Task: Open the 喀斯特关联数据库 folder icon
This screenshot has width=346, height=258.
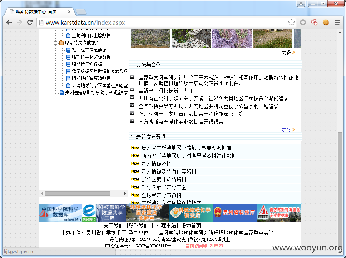Action: click(61, 43)
